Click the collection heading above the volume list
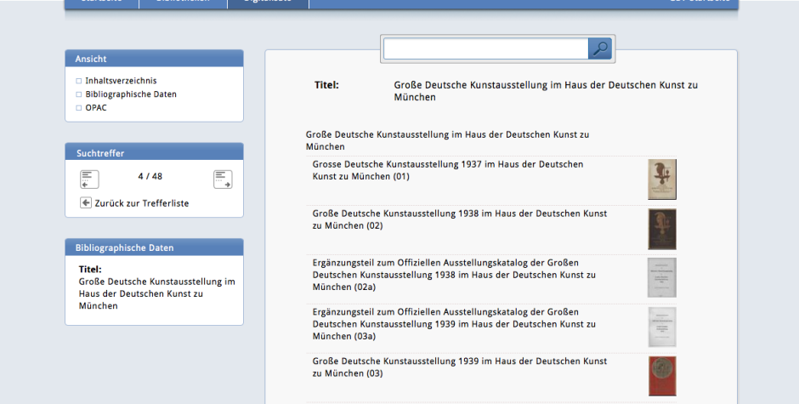 [447, 140]
